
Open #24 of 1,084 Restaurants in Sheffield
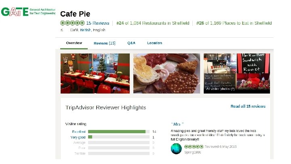coord(153,23)
